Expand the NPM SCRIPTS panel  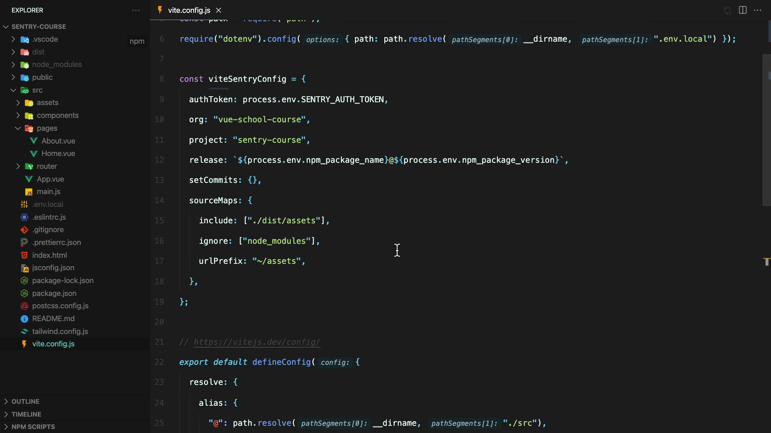pyautogui.click(x=75, y=427)
